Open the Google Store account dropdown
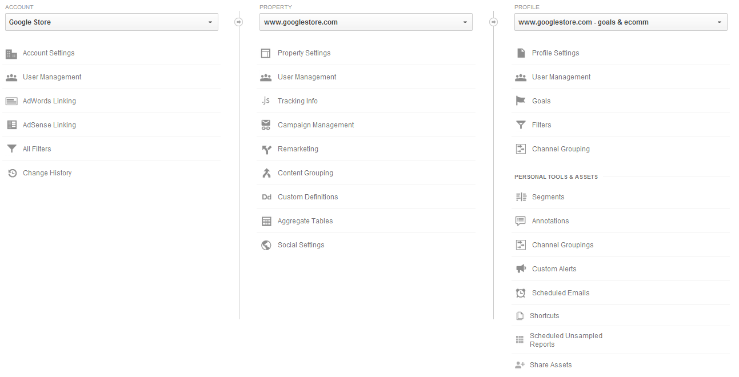The height and width of the screenshot is (377, 739). click(111, 22)
